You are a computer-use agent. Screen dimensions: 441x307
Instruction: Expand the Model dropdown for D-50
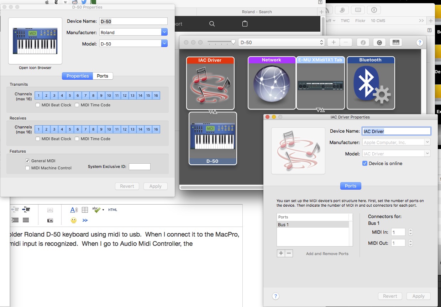[164, 43]
